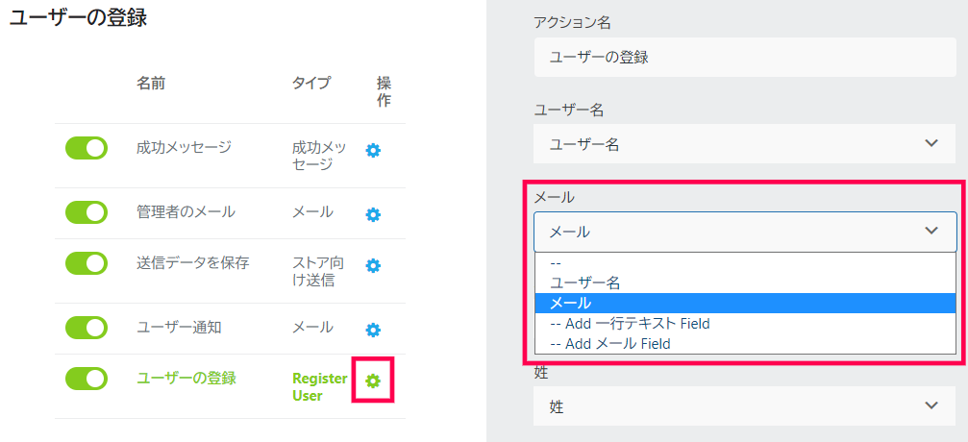
Task: Open settings gear for 成功メッセージ action
Action: pos(373,150)
